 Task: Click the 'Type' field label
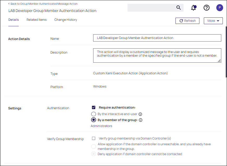(54, 74)
